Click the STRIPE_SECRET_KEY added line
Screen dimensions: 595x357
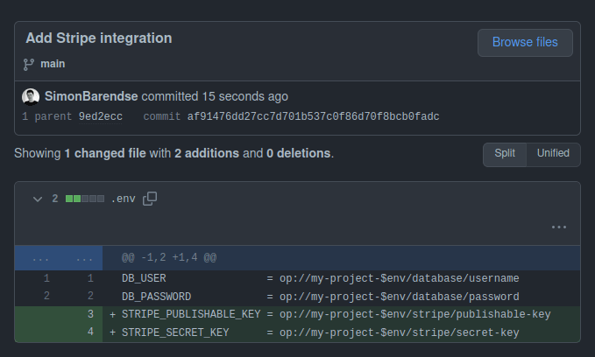[x=298, y=332]
